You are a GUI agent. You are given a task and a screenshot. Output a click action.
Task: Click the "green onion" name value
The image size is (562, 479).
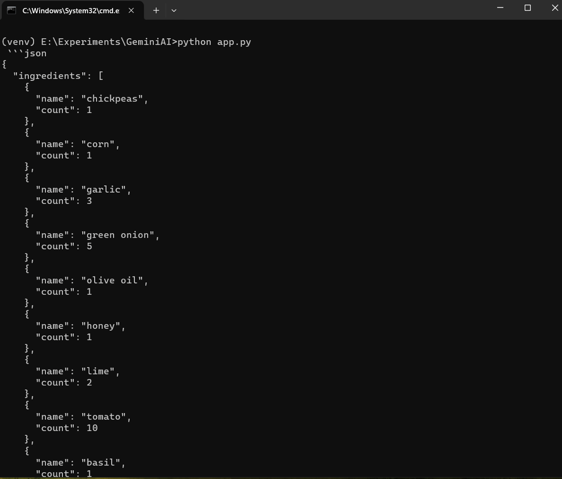pyautogui.click(x=117, y=235)
